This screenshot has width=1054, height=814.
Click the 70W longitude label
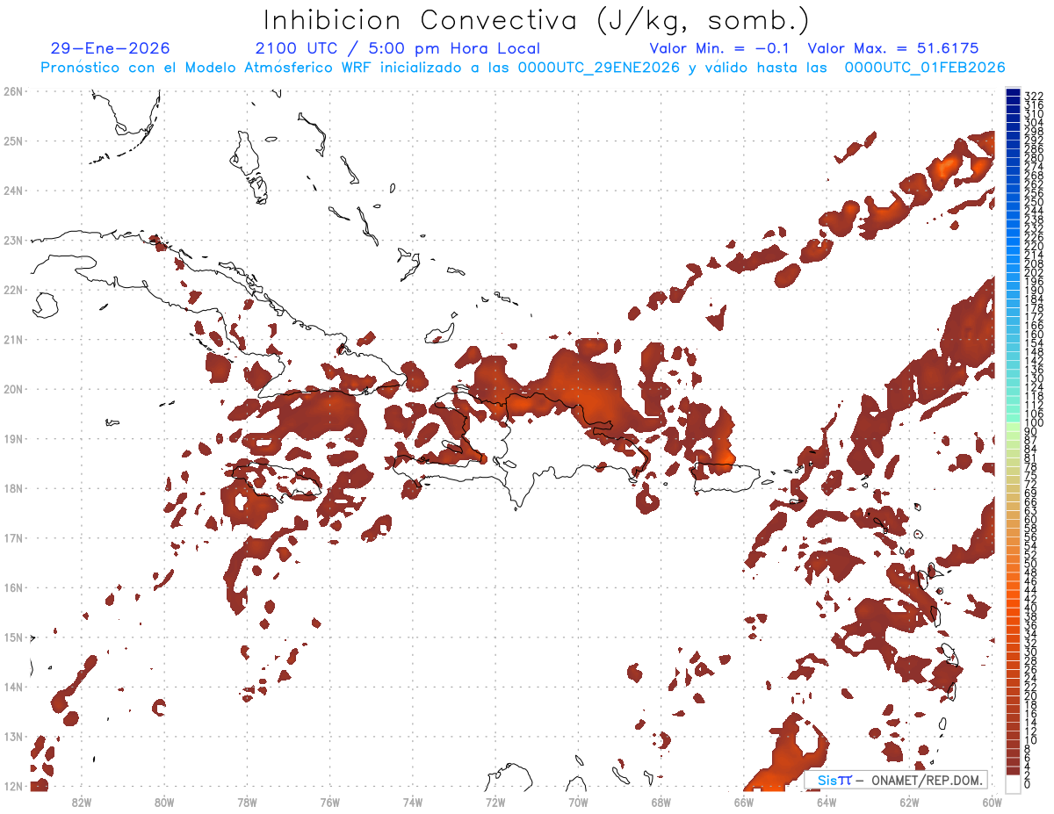[x=578, y=802]
